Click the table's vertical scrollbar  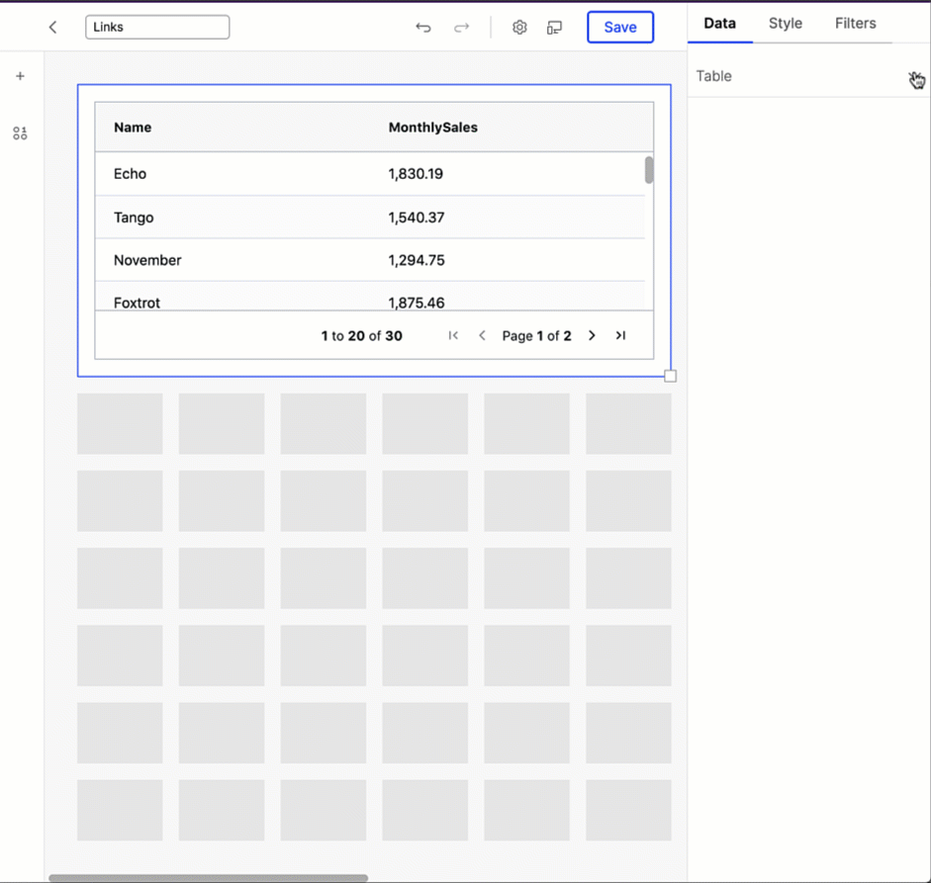650,170
